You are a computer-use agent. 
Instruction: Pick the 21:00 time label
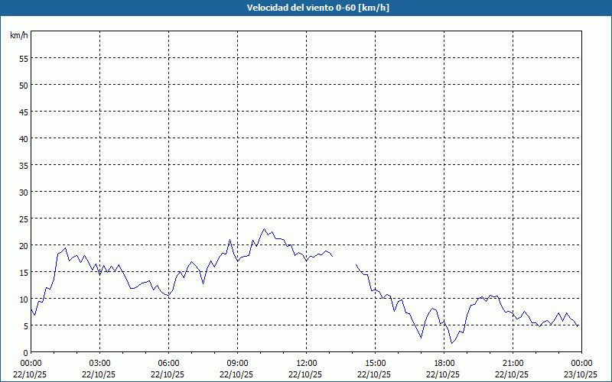pos(513,367)
